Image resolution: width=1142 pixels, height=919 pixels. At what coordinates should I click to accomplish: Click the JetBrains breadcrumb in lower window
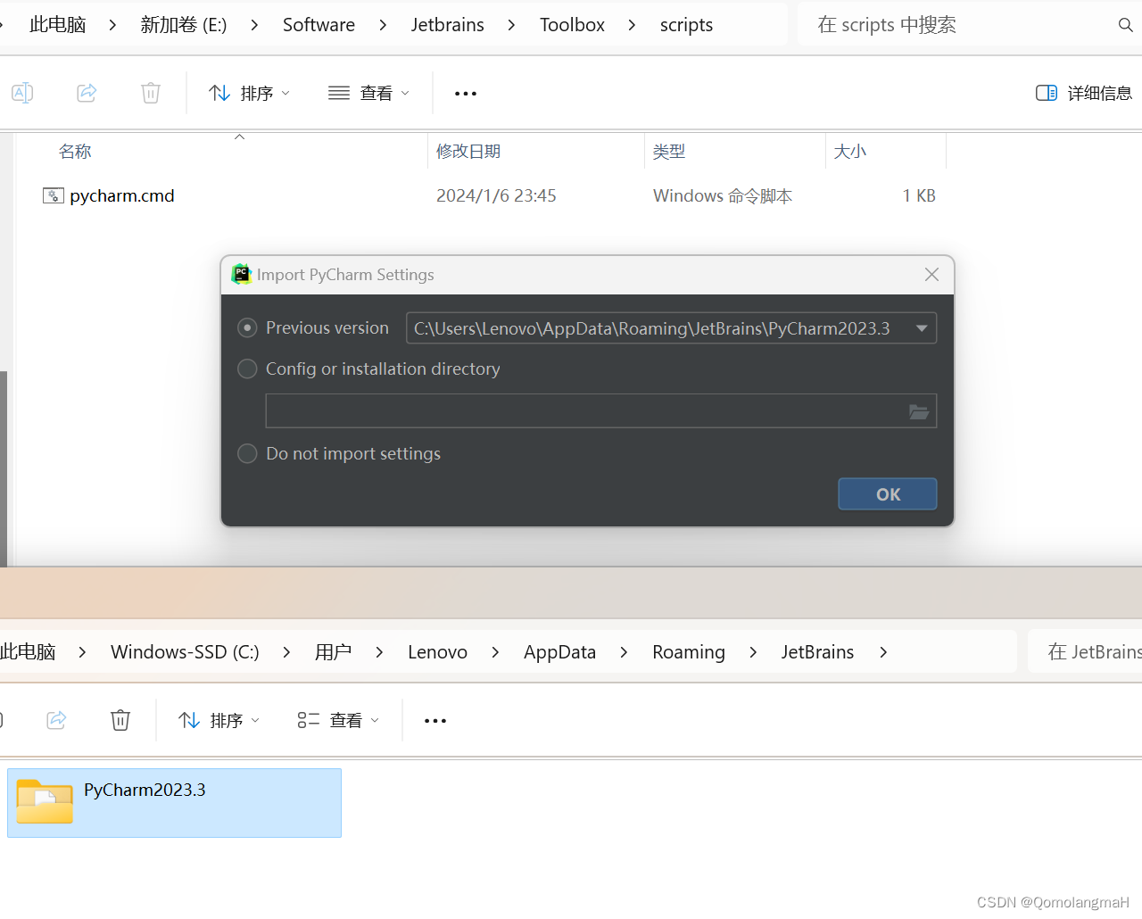coord(817,652)
